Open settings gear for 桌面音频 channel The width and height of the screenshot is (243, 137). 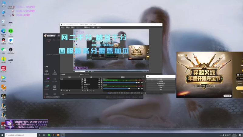pyautogui.click(x=142, y=89)
